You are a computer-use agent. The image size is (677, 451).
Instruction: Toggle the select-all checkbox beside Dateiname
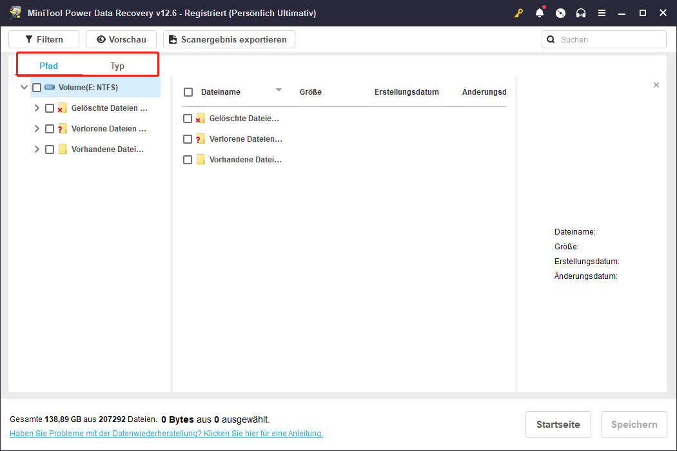(x=188, y=92)
